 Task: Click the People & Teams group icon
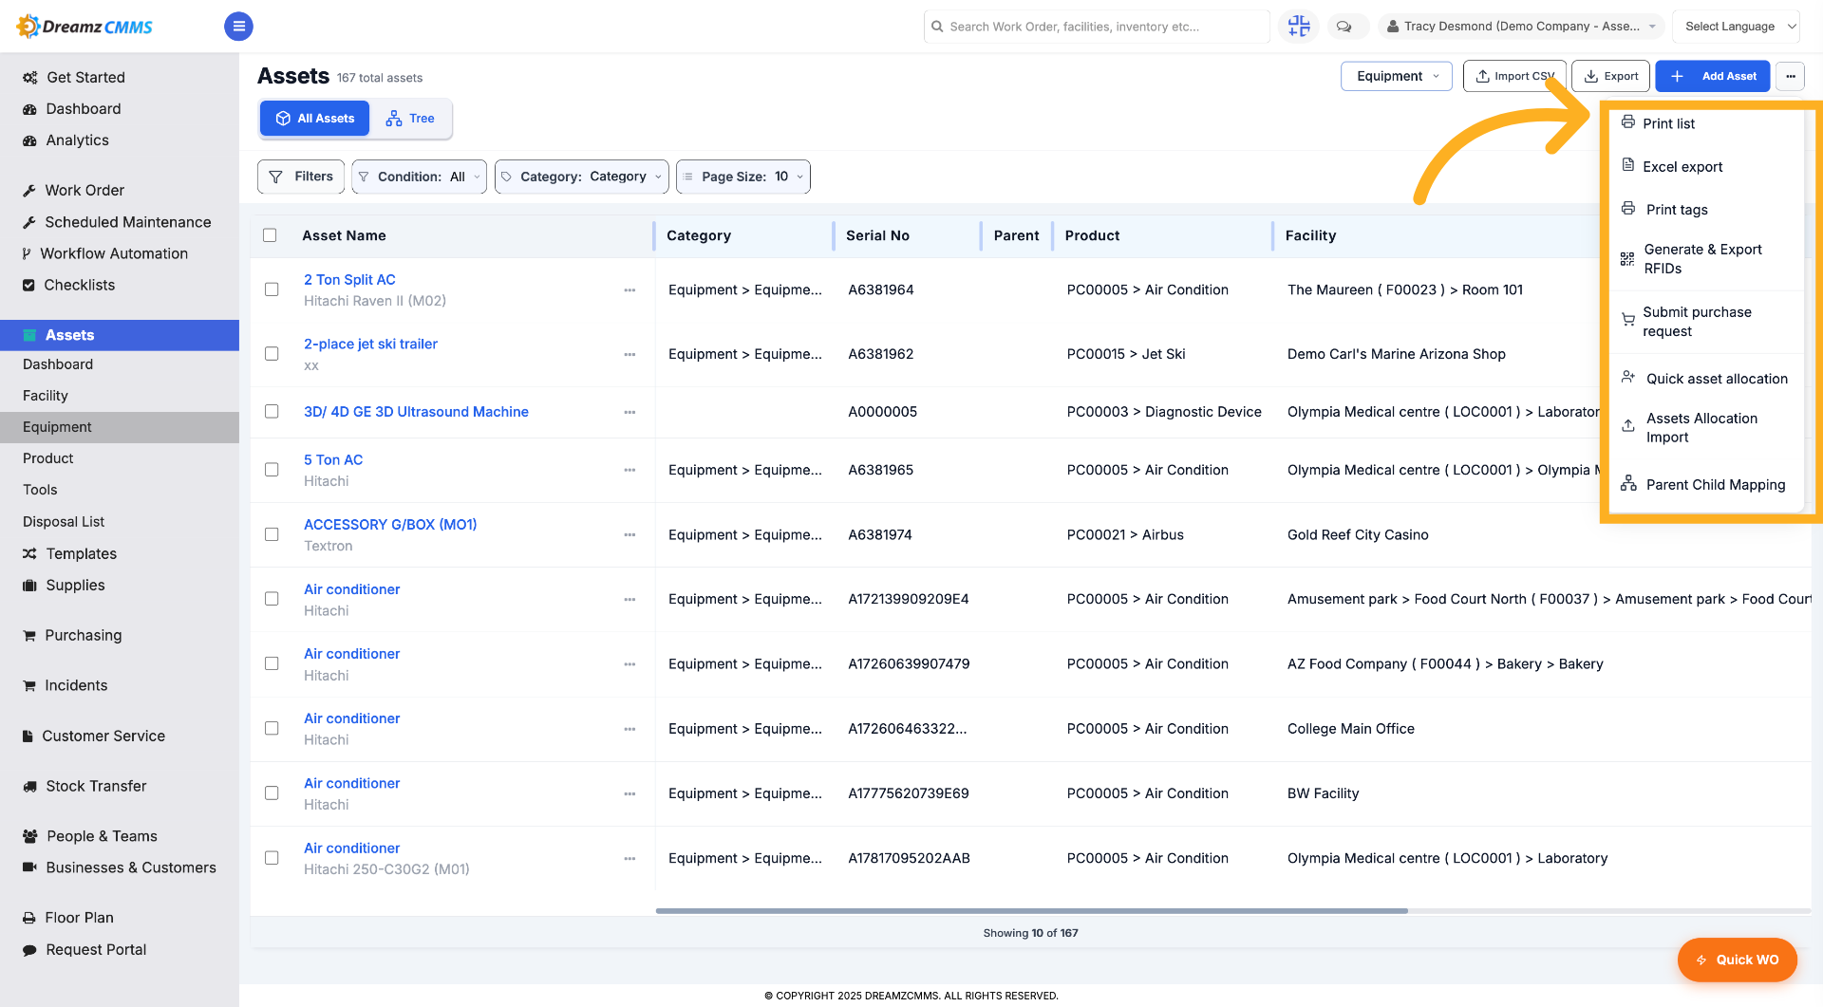coord(30,836)
